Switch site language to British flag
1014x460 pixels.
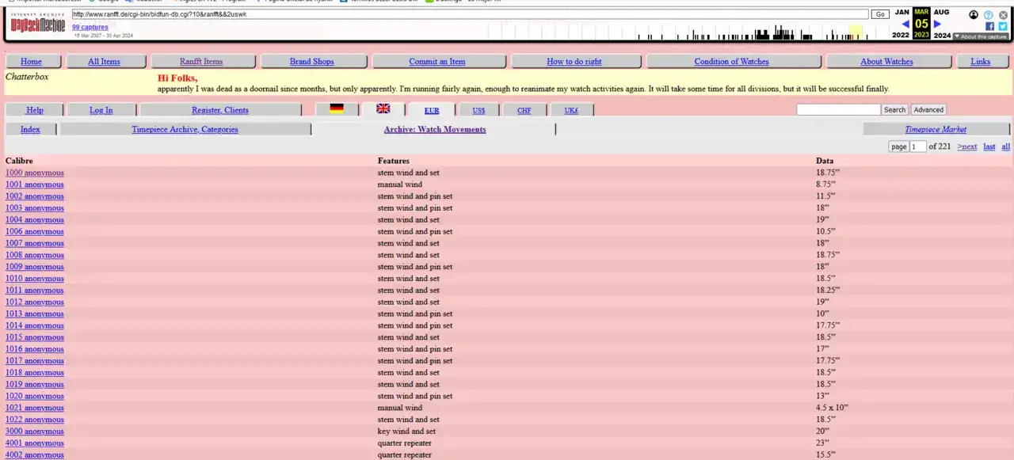pyautogui.click(x=383, y=109)
